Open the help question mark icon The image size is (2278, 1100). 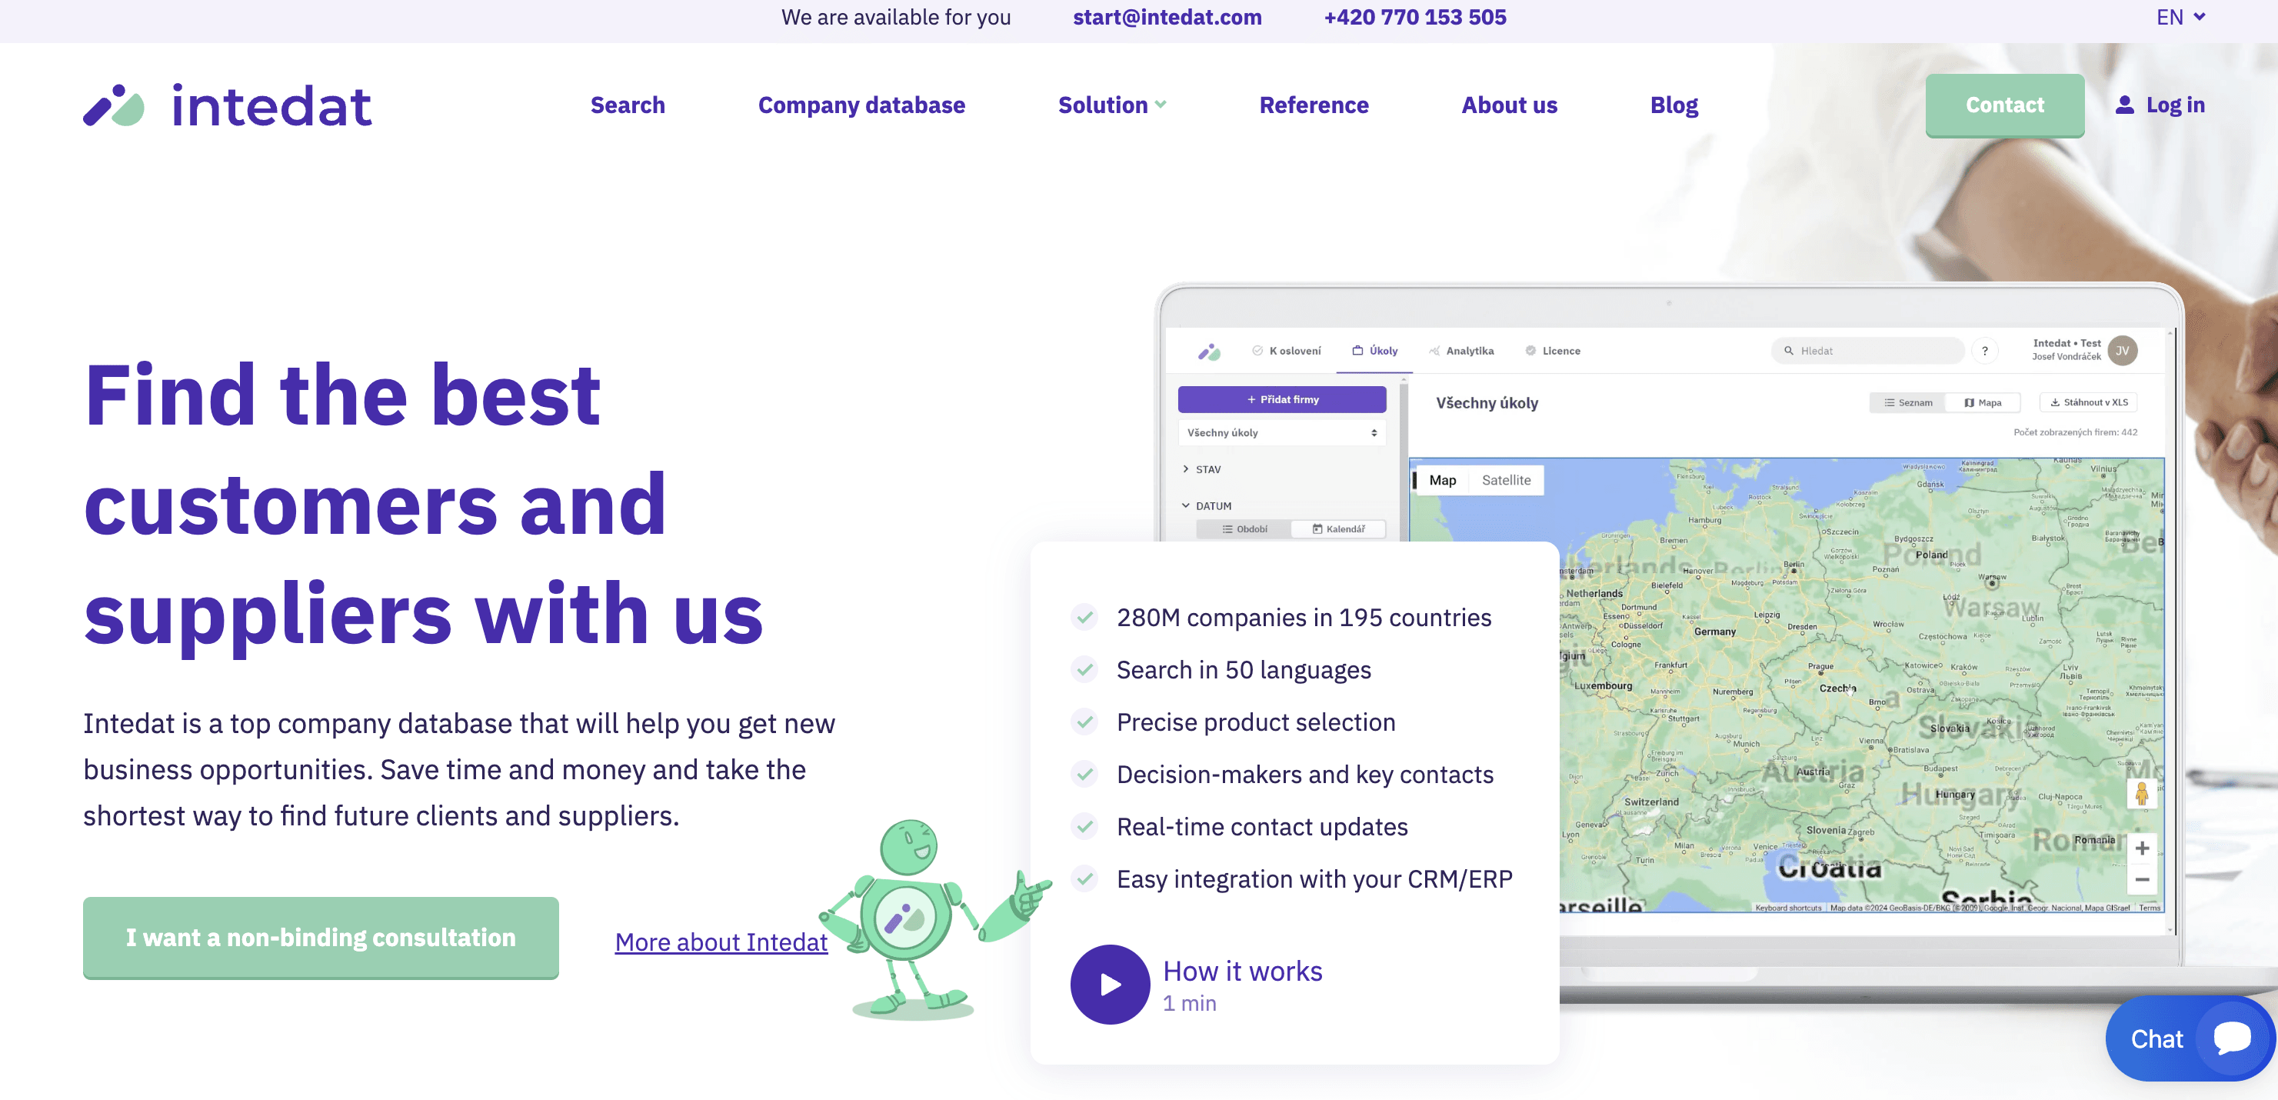pyautogui.click(x=1985, y=351)
